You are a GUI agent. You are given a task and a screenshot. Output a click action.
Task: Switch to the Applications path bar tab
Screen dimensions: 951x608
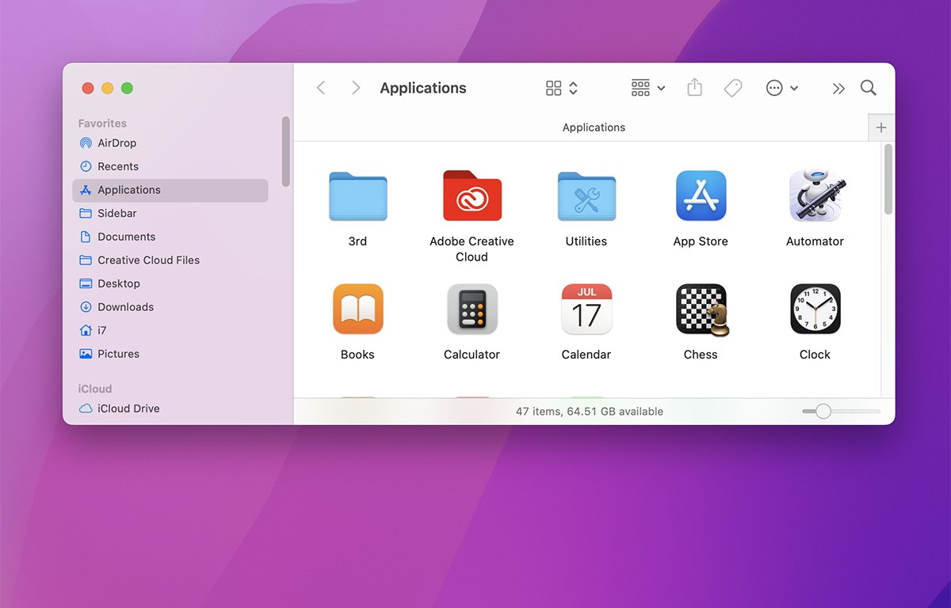(x=594, y=127)
